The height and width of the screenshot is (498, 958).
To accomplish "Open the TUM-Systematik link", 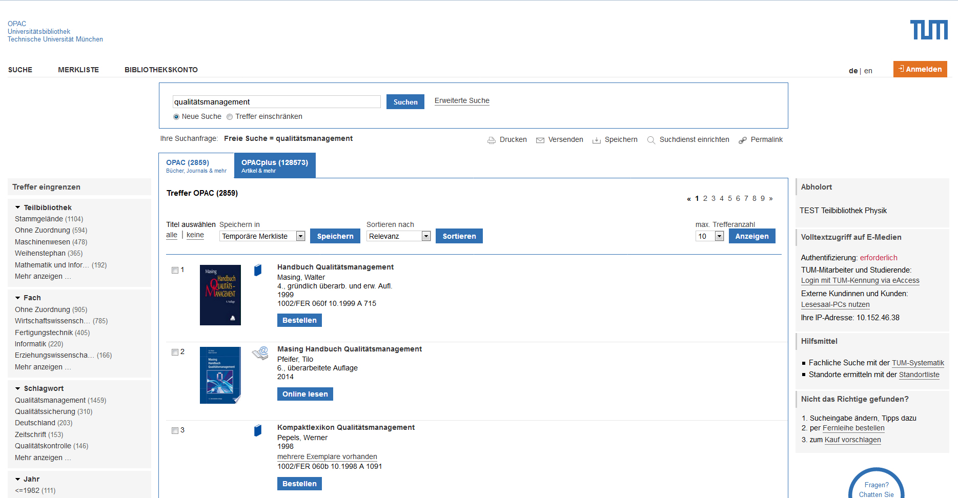I will tap(918, 363).
